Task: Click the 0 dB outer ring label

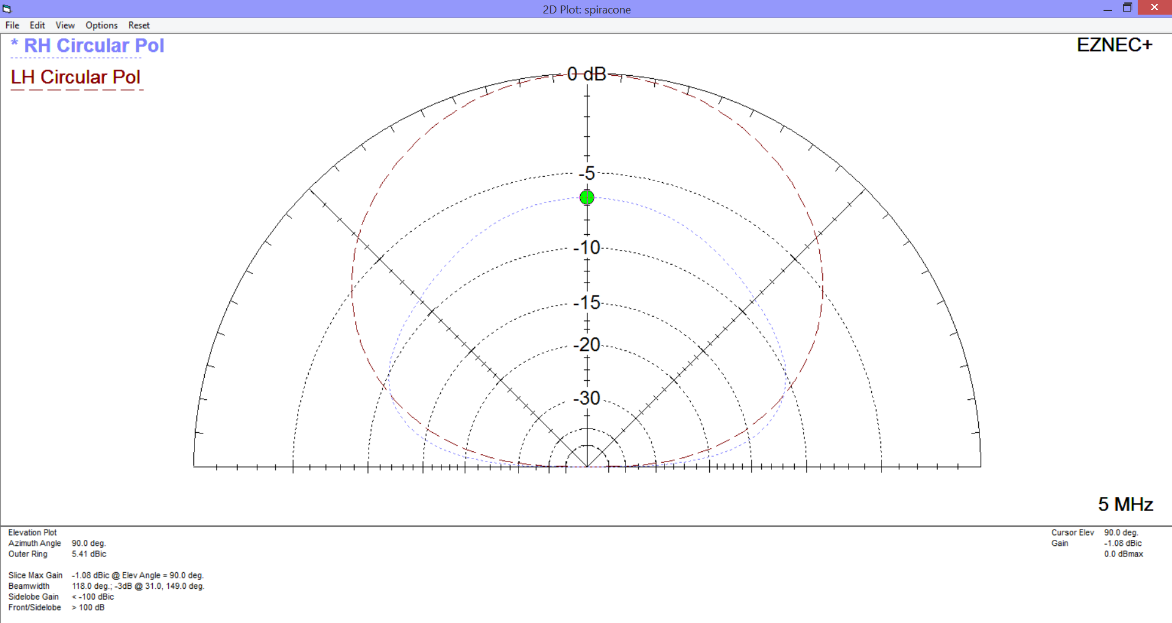Action: [586, 74]
